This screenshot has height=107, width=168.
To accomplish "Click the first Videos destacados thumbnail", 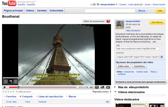I will (x=123, y=105).
